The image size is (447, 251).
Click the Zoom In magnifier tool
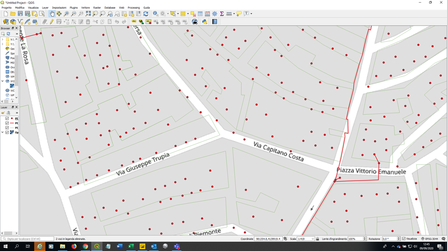pyautogui.click(x=66, y=14)
